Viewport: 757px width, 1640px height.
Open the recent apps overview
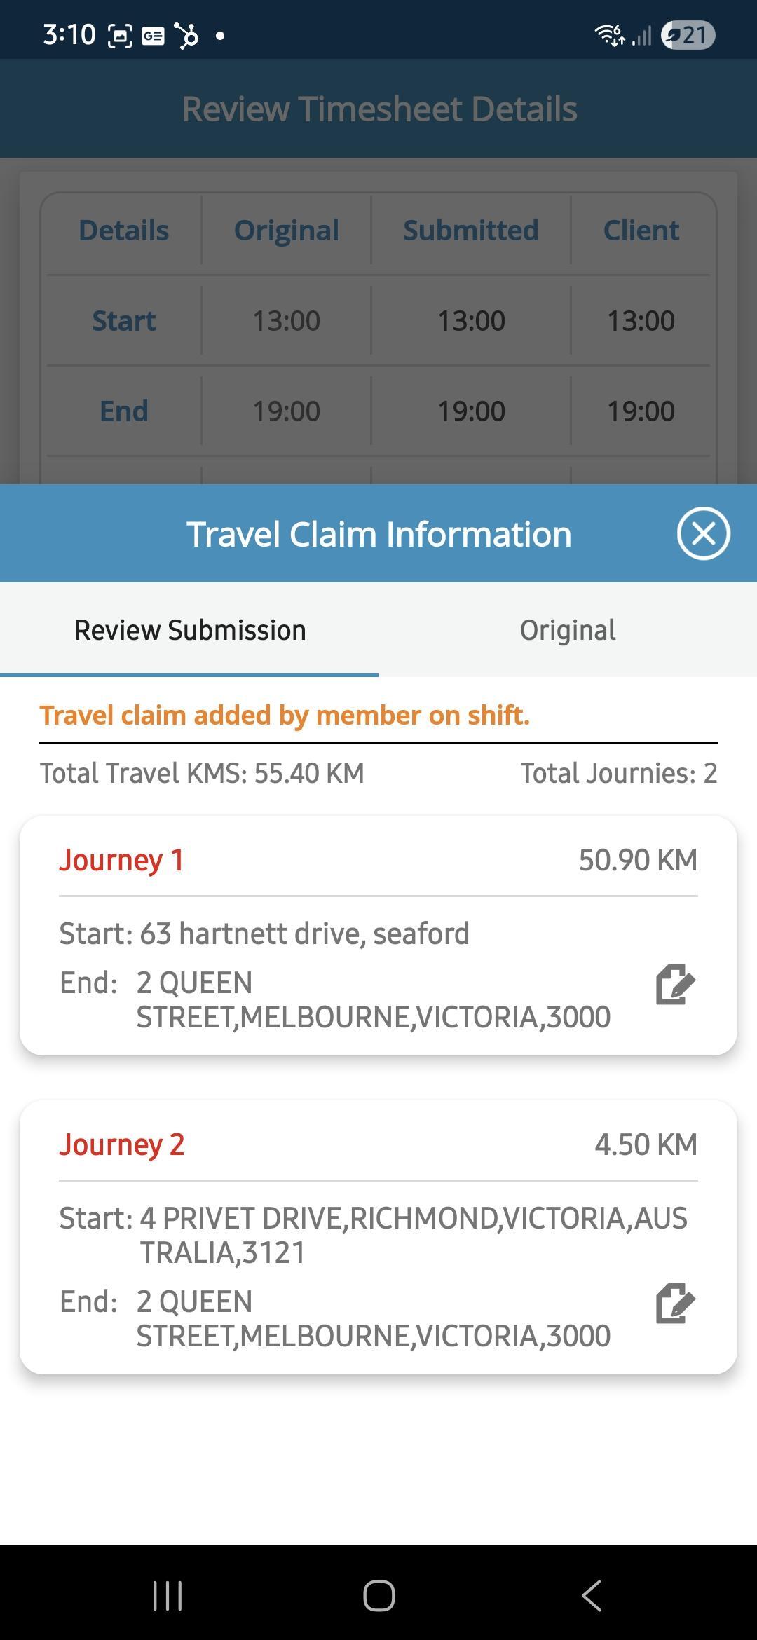pos(168,1596)
